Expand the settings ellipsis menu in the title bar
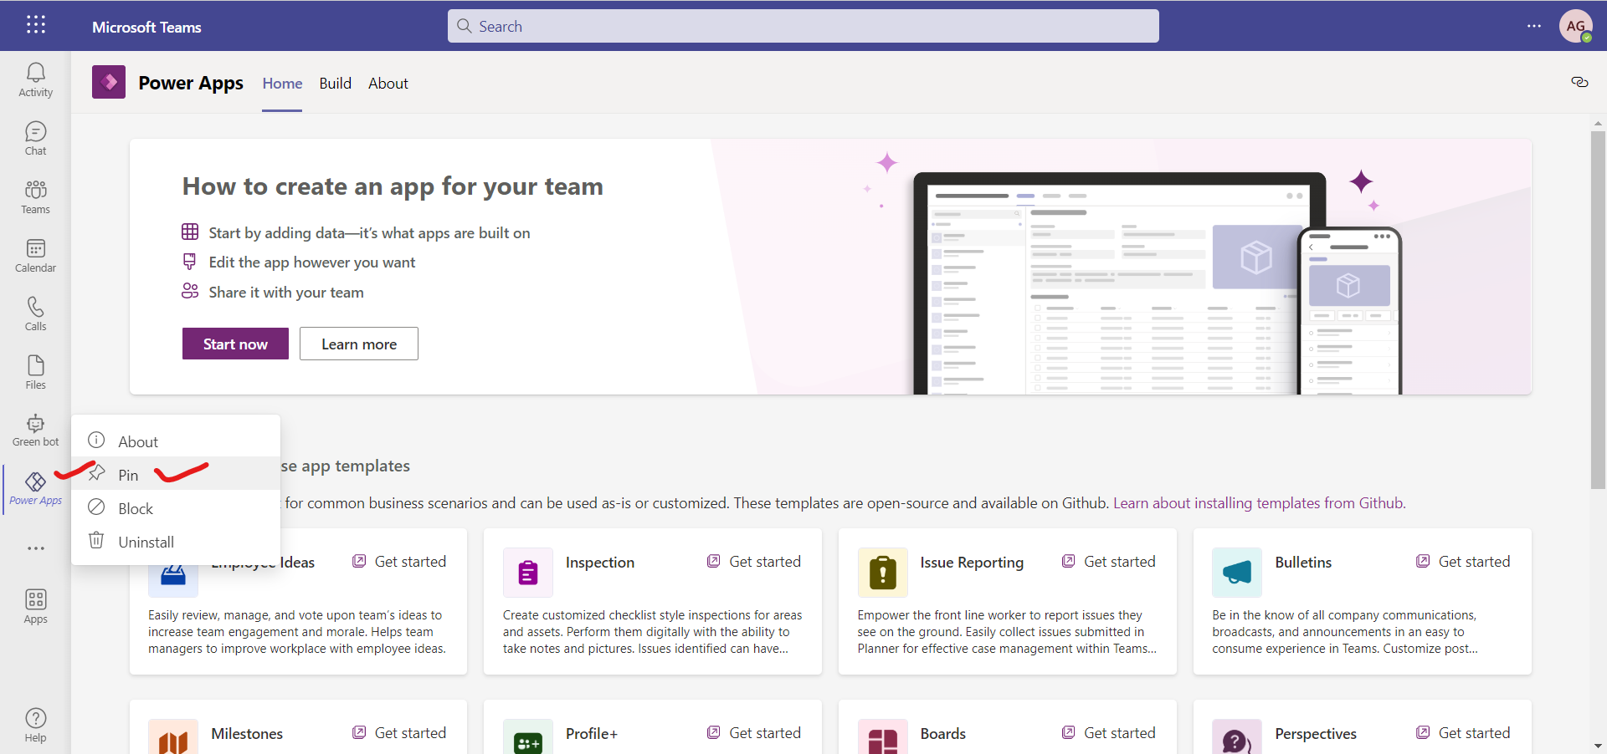1607x754 pixels. [x=1535, y=26]
